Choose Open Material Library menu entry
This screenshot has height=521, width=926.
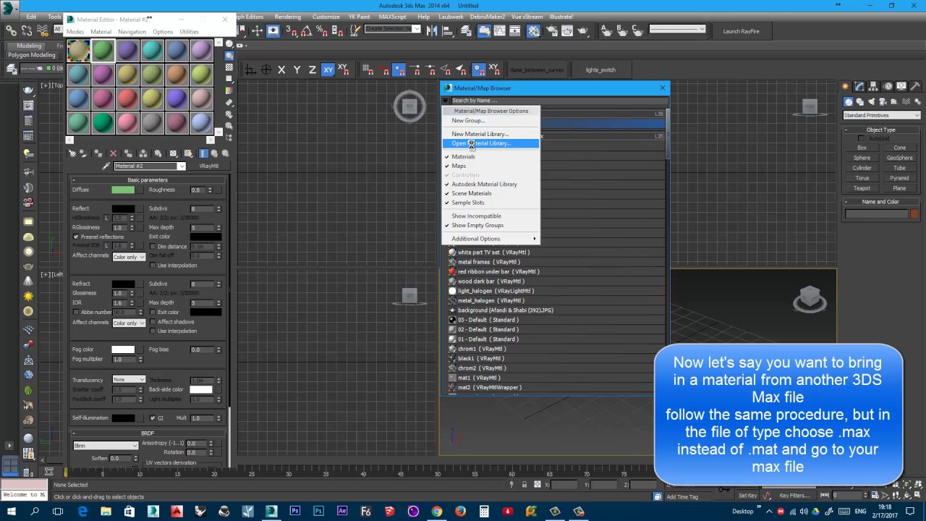click(x=490, y=143)
